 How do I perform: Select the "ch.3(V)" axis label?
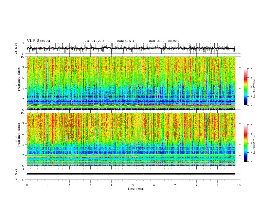click(x=16, y=174)
